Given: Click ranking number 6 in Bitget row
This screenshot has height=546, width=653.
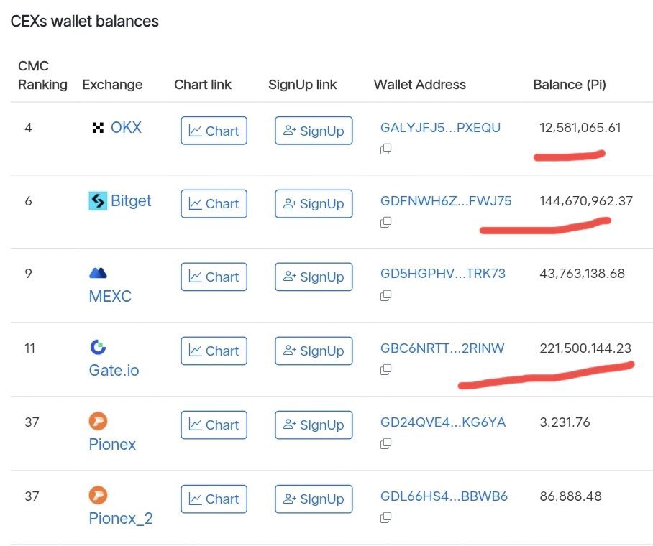Looking at the screenshot, I should [28, 200].
